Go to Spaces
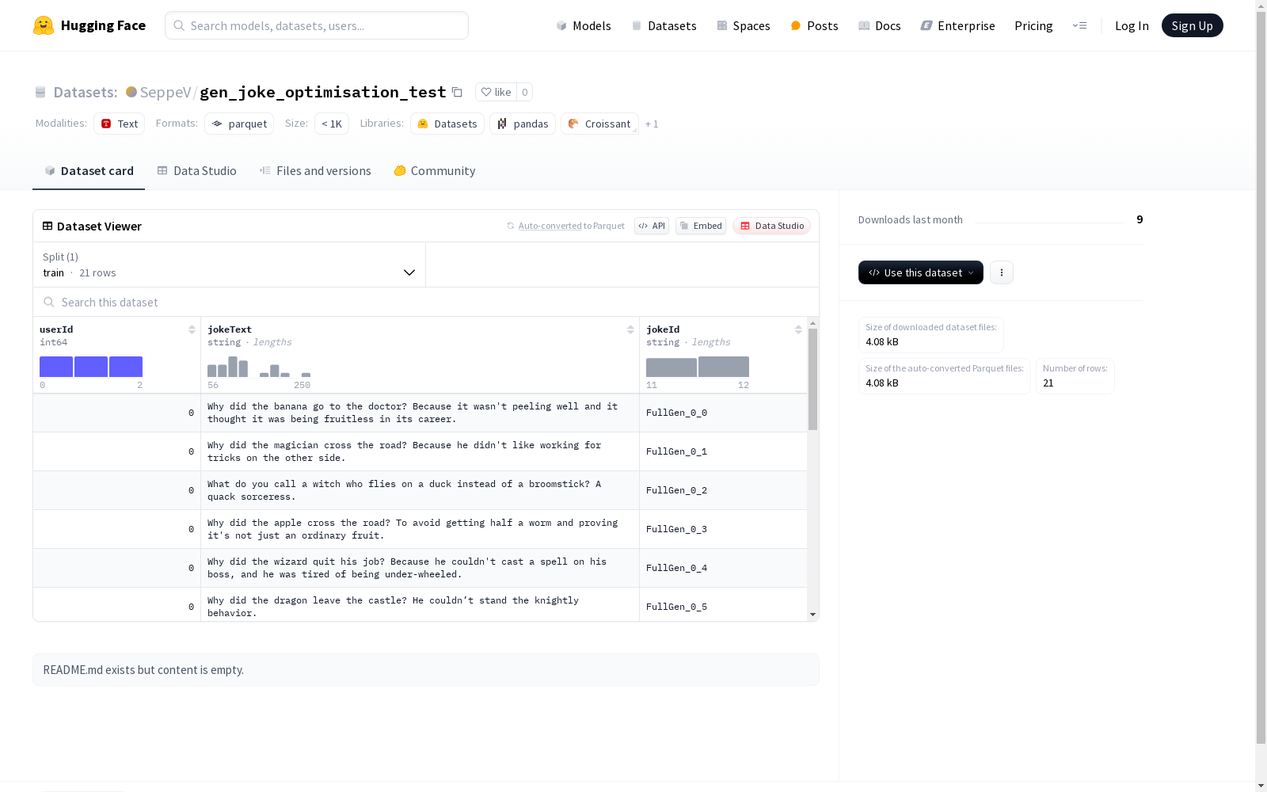 pyautogui.click(x=743, y=25)
